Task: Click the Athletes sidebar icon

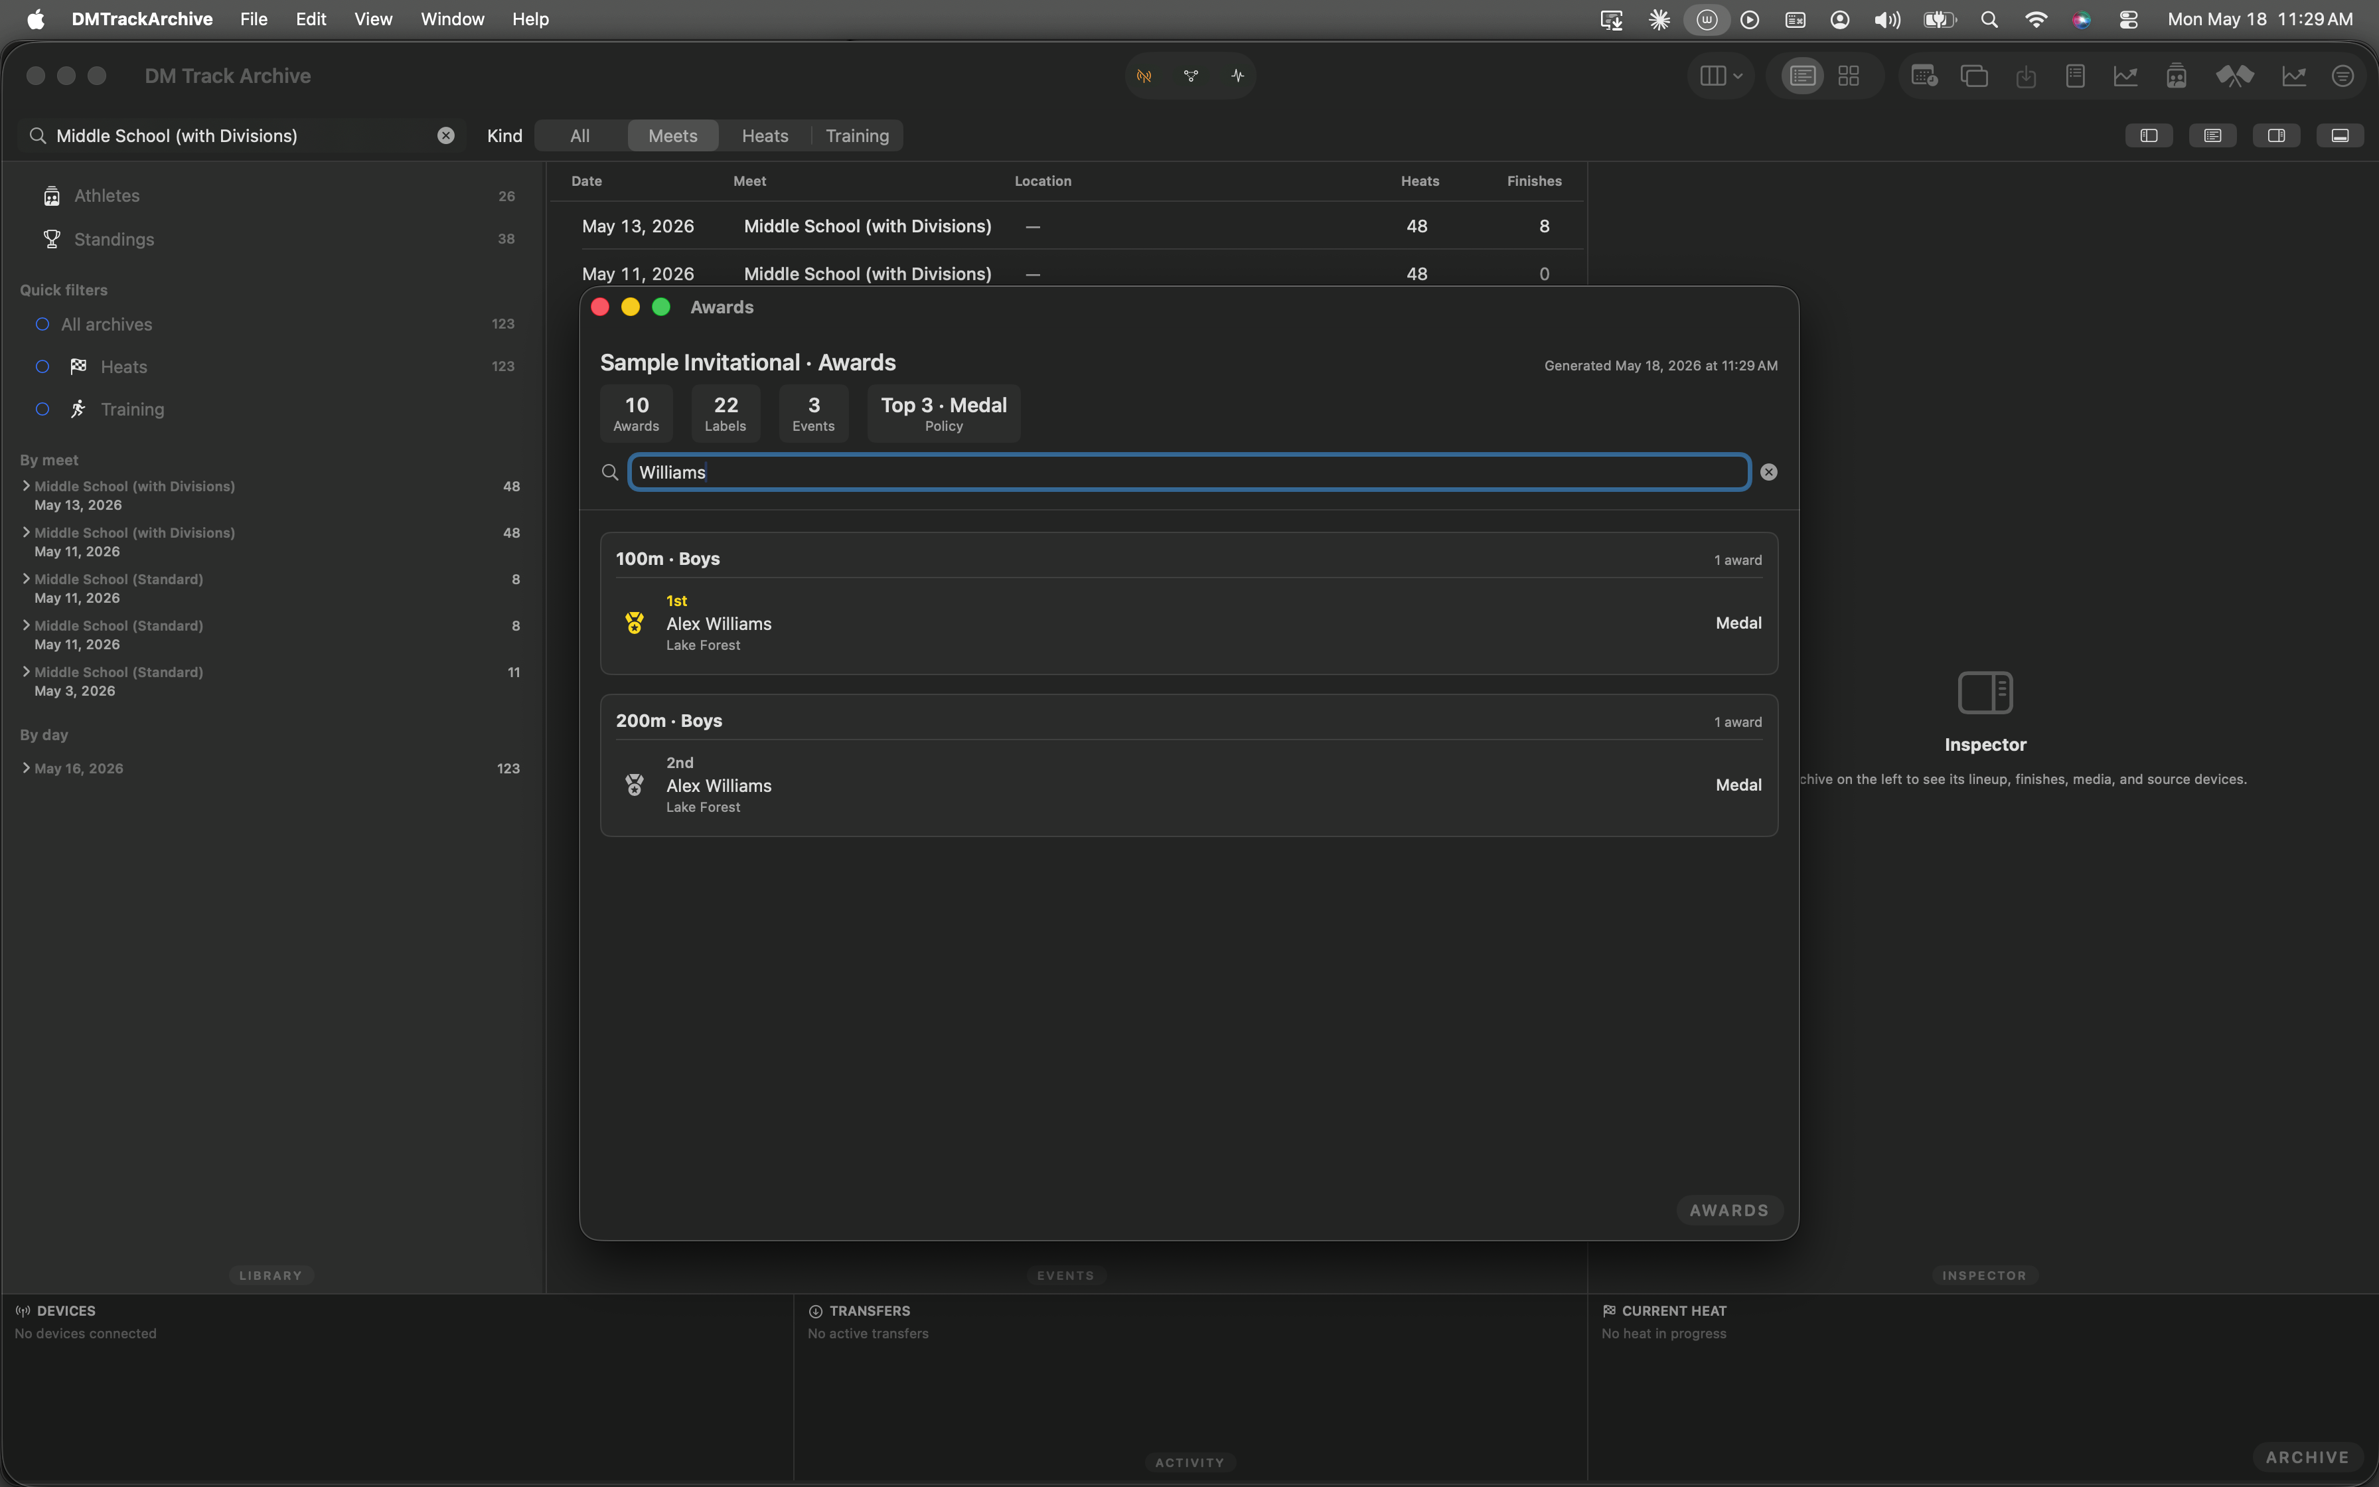Action: 51,196
